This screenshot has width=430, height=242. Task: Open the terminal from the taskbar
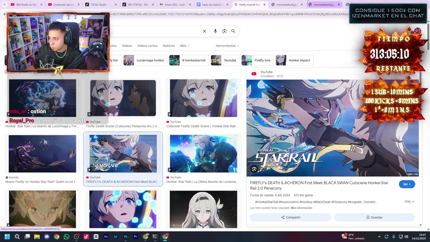click(155, 237)
